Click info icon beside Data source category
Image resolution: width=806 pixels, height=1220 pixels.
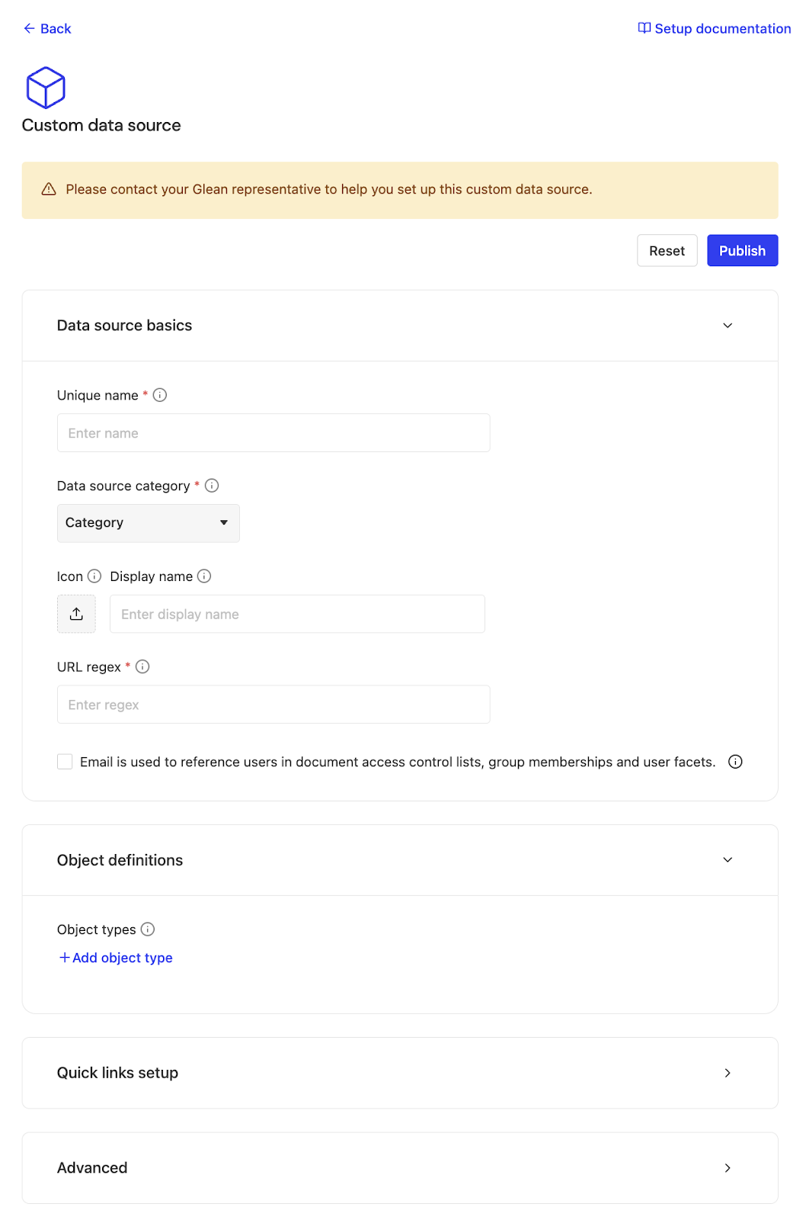click(x=212, y=486)
